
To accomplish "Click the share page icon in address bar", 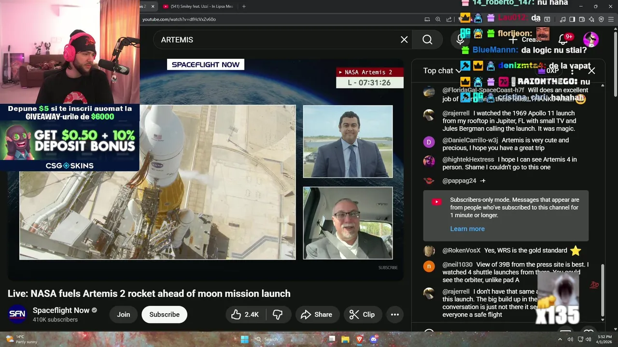I will 449,19.
